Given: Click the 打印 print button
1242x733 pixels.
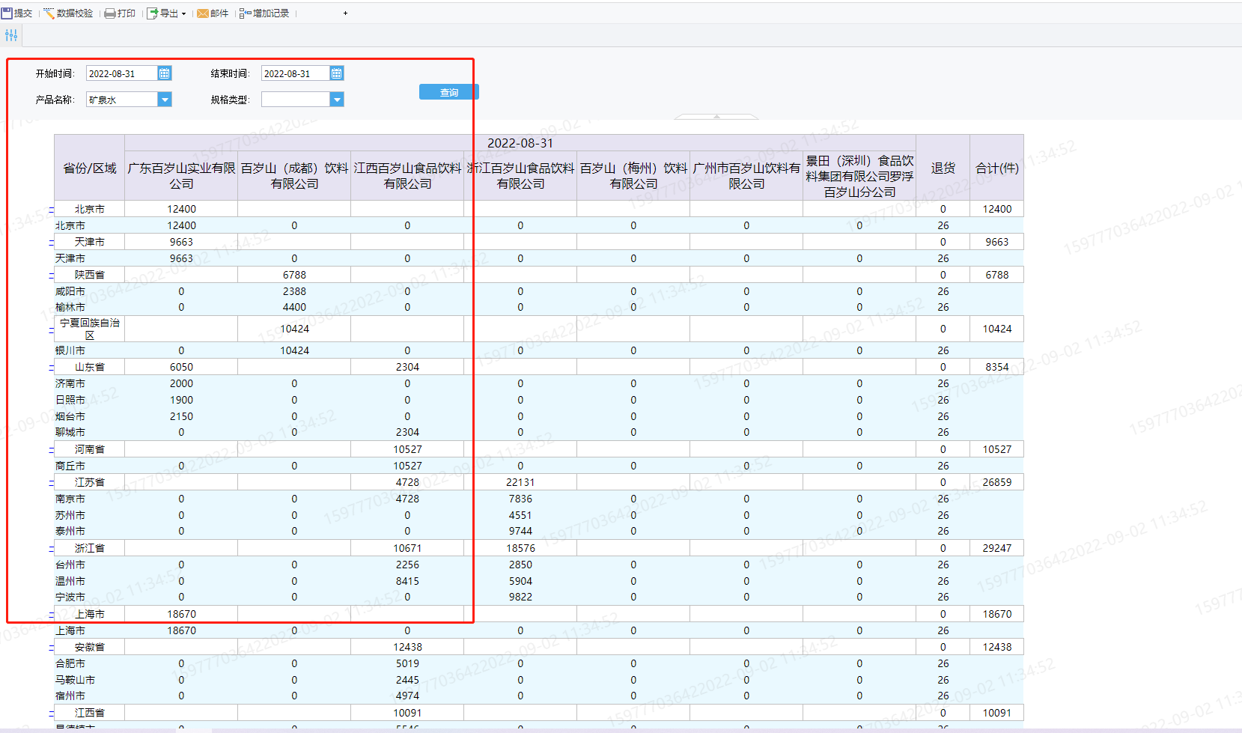Looking at the screenshot, I should (x=120, y=13).
